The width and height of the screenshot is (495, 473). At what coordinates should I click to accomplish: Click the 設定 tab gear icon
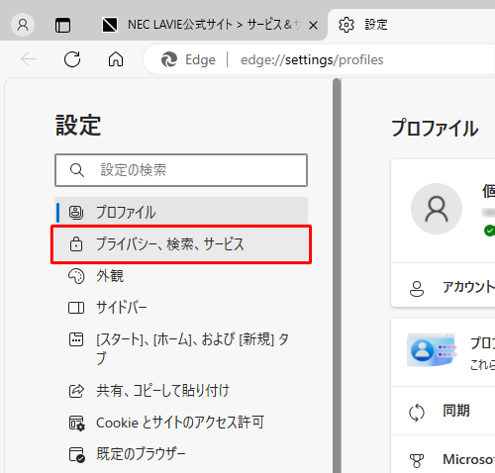(x=346, y=25)
